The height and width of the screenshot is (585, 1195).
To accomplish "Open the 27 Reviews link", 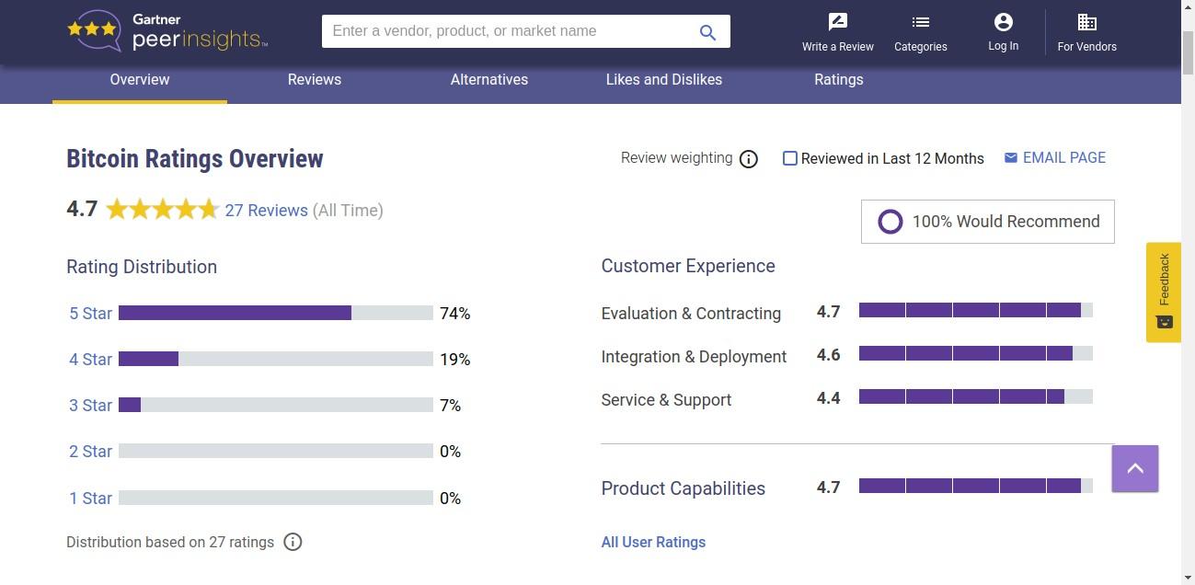I will coord(267,211).
